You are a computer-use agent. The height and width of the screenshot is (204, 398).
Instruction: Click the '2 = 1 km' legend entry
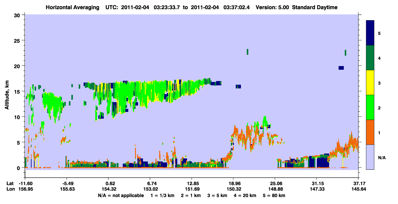(191, 195)
